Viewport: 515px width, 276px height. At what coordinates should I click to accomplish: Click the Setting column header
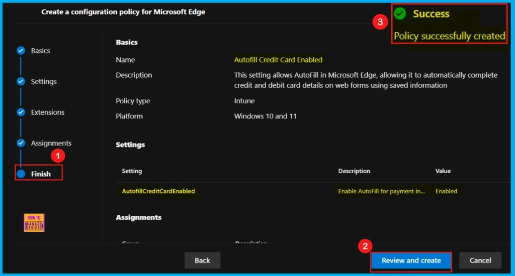(x=132, y=171)
